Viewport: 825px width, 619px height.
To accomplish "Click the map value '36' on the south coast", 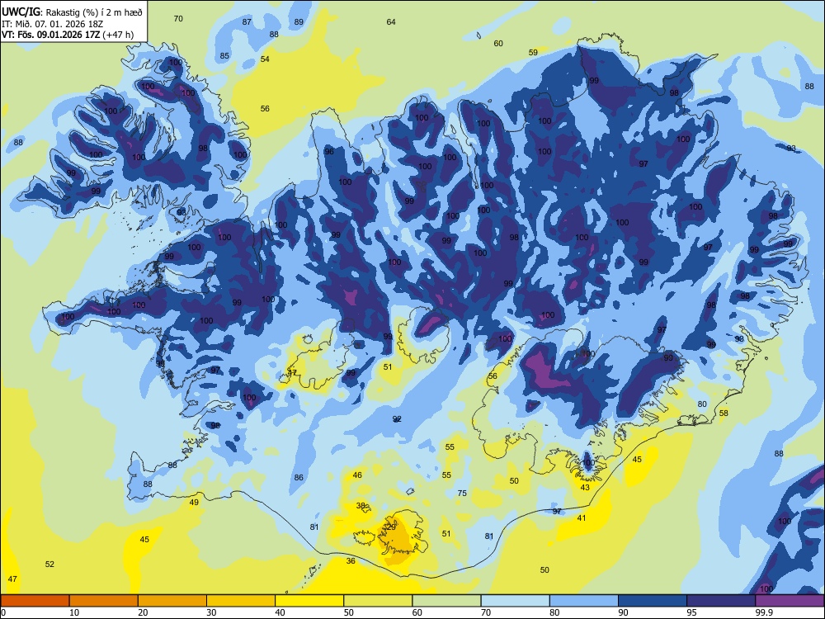I will (351, 561).
